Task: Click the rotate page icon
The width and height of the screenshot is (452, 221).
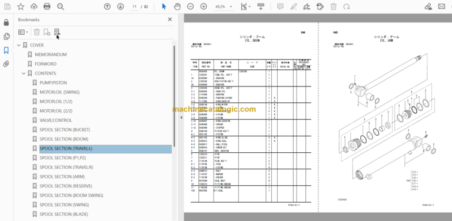Action: pyautogui.click(x=347, y=6)
